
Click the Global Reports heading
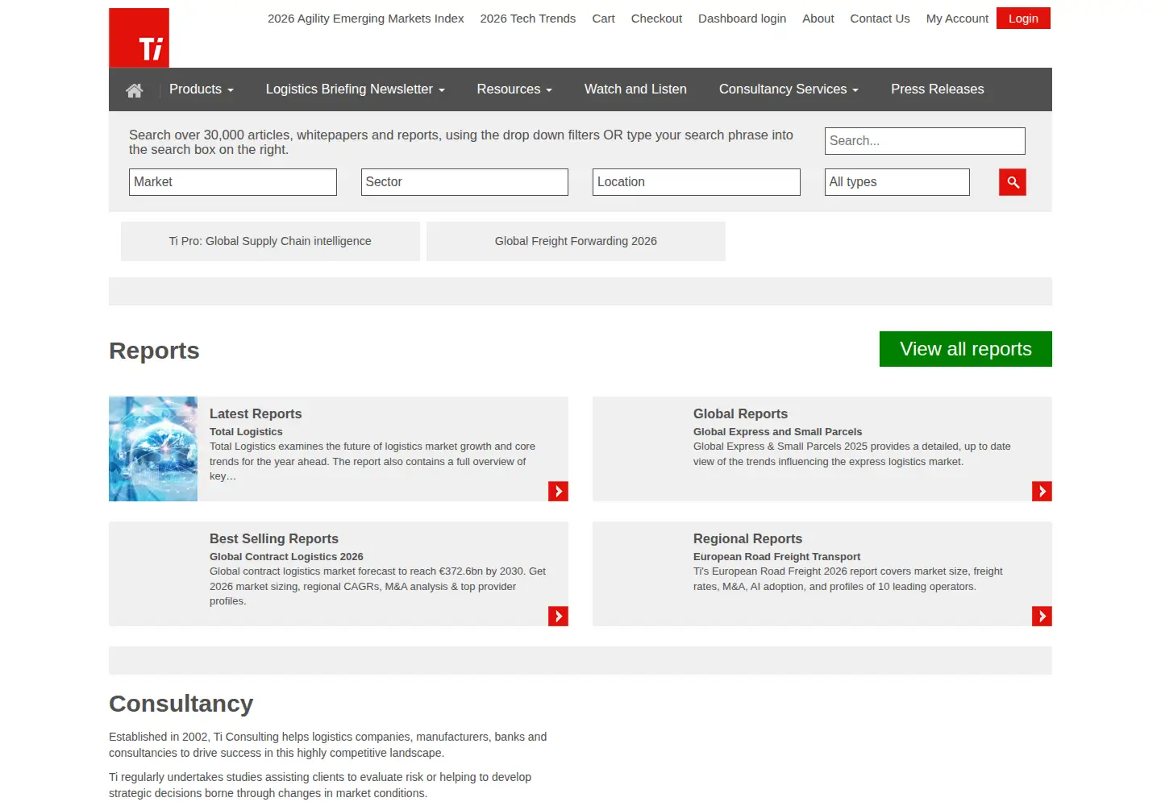click(740, 413)
